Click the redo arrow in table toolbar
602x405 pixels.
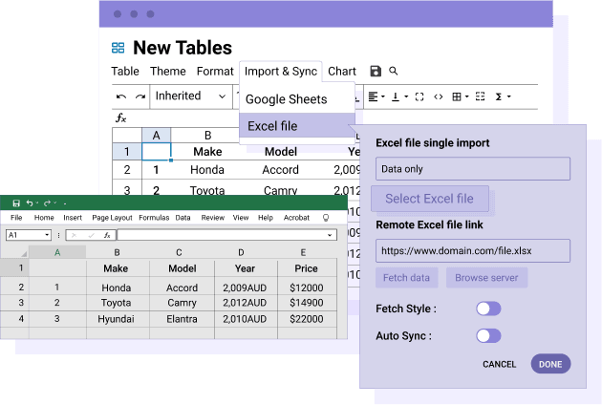pyautogui.click(x=140, y=96)
